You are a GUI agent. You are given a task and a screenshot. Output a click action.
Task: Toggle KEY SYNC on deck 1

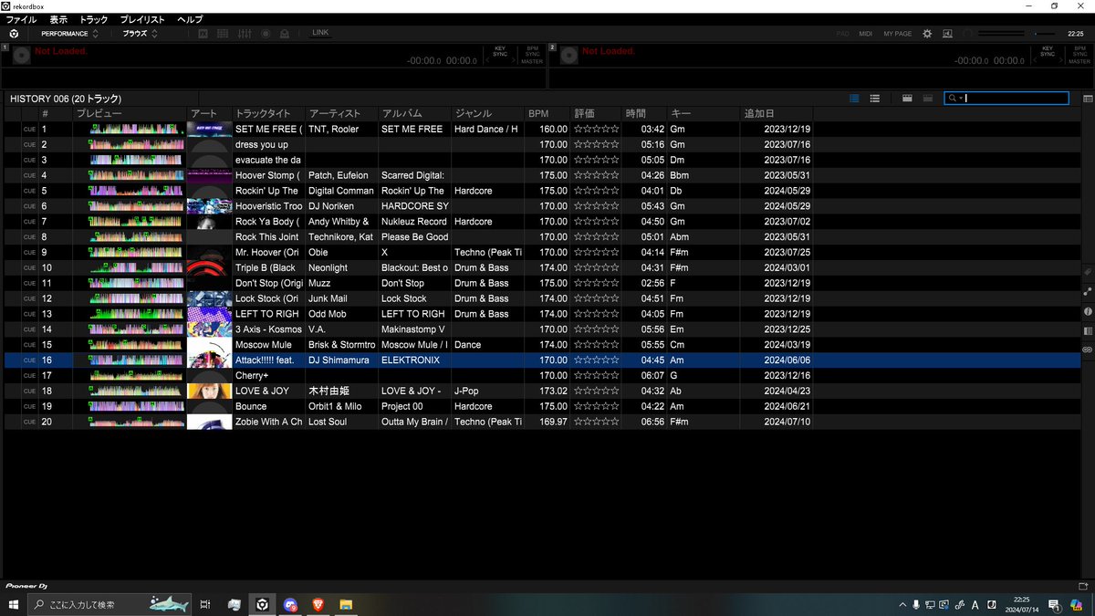coord(500,51)
